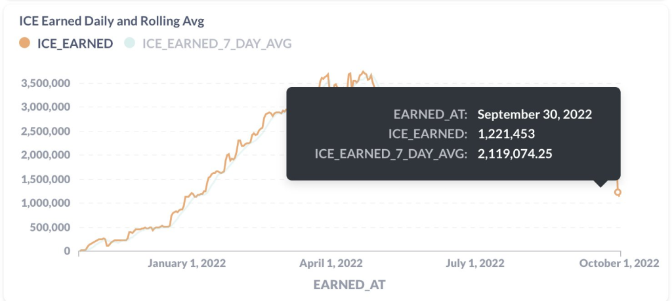Click the October 1, 2022 axis label

click(619, 263)
